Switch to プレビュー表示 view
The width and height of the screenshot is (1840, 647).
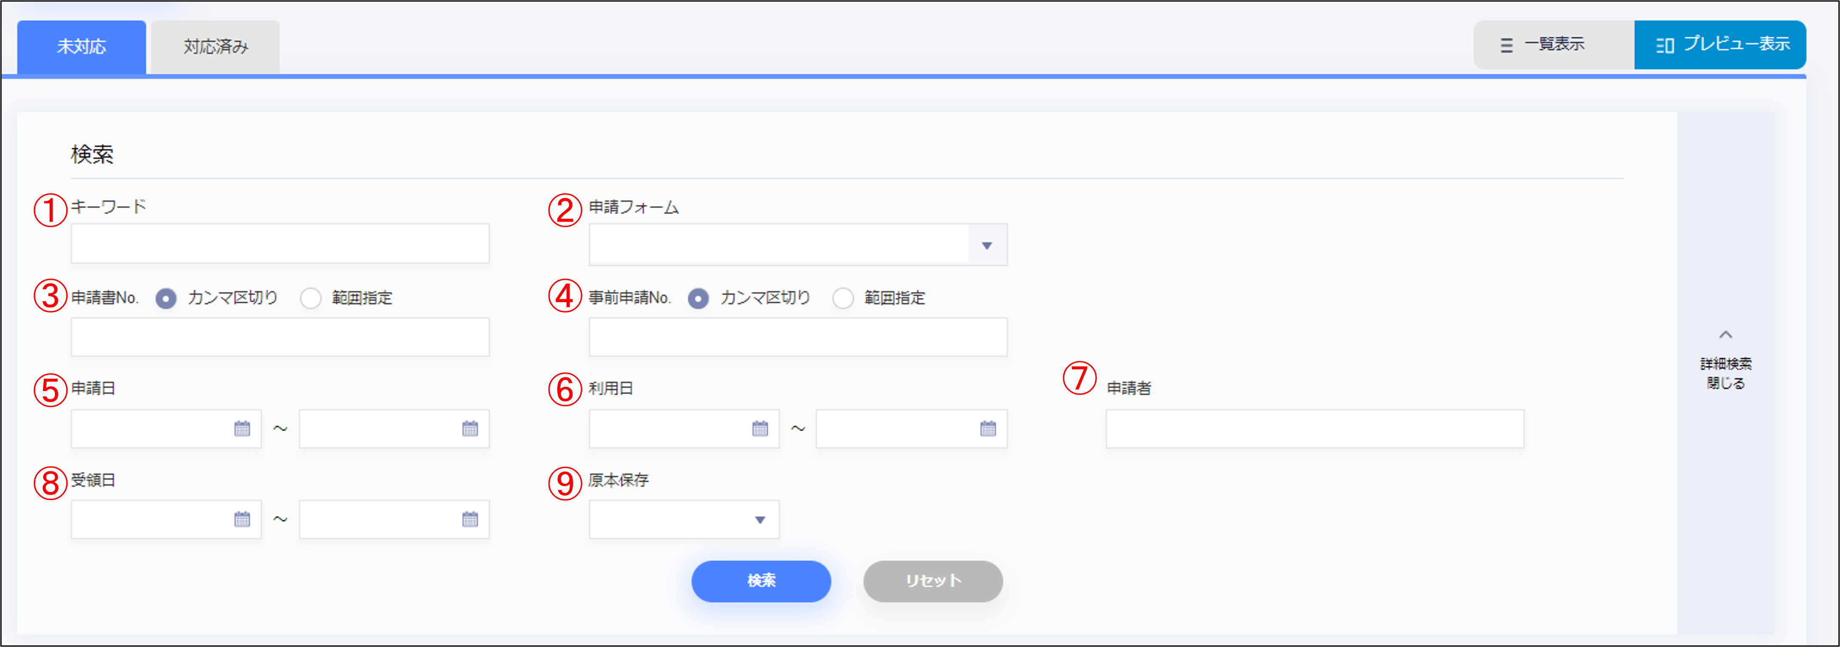(1720, 45)
